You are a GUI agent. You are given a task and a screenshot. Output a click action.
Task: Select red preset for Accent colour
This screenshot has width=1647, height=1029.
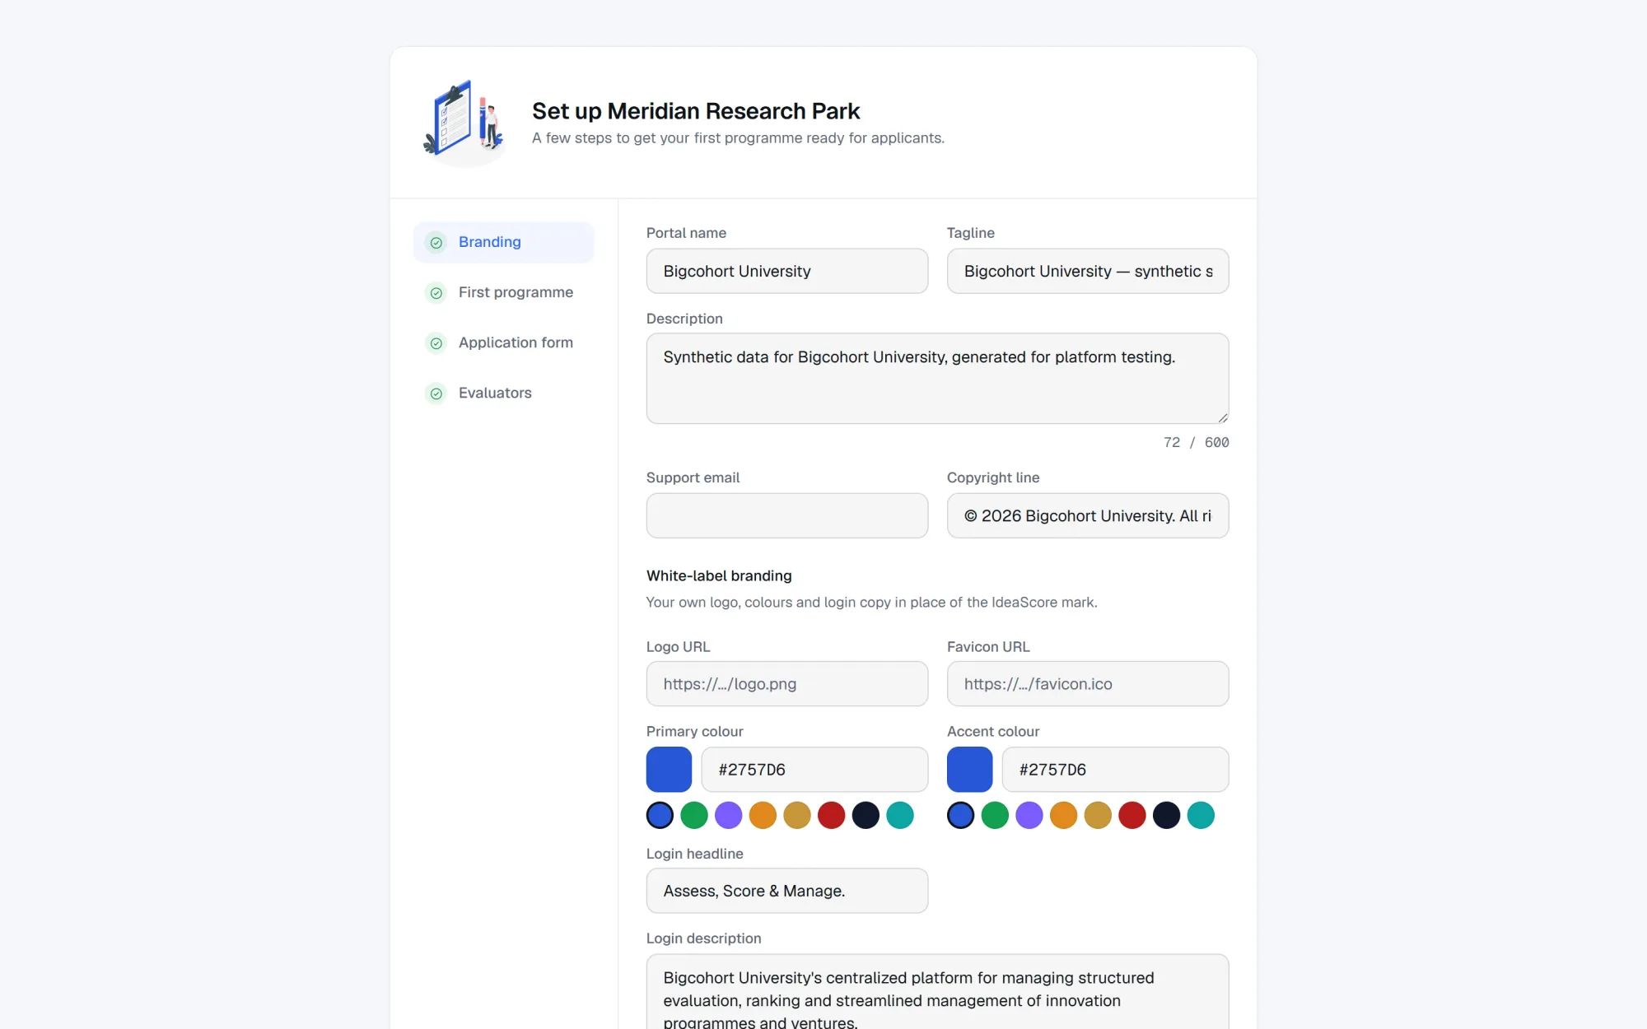[1132, 815]
